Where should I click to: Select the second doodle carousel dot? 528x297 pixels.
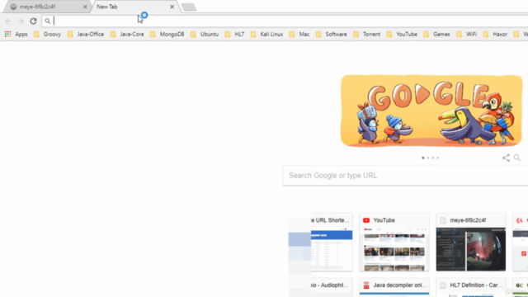tap(428, 158)
